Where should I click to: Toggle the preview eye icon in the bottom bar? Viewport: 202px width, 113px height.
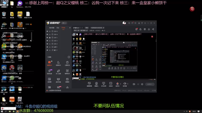click(x=138, y=84)
